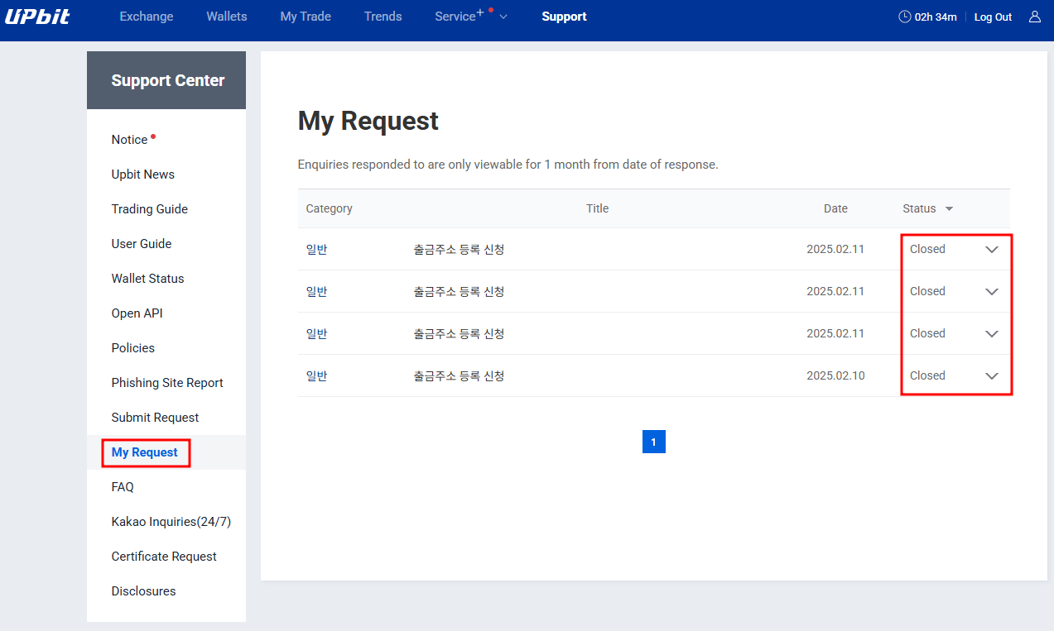Expand the second Closed request row
The height and width of the screenshot is (631, 1054).
click(x=991, y=292)
